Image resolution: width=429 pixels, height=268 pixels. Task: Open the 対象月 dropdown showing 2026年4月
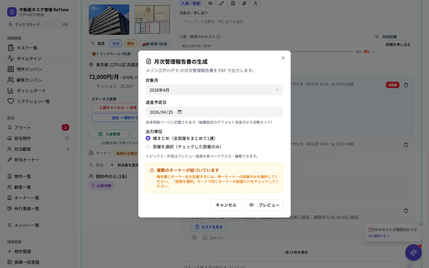tap(214, 90)
